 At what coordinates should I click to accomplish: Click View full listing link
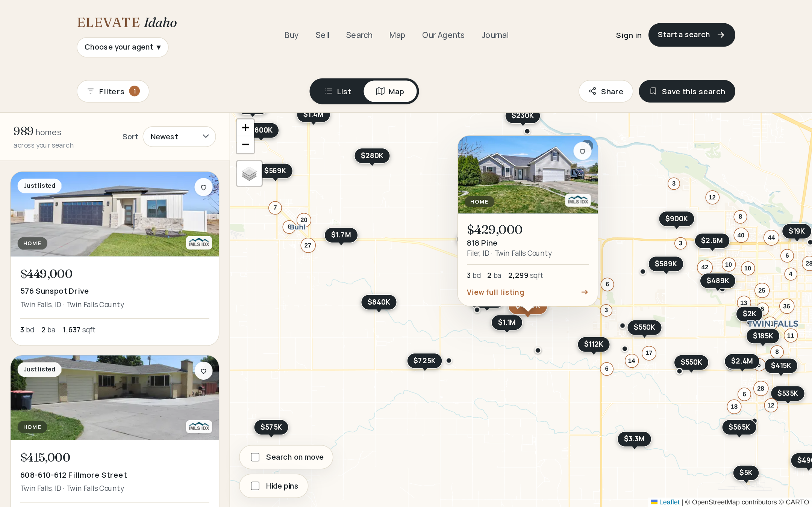click(x=527, y=292)
